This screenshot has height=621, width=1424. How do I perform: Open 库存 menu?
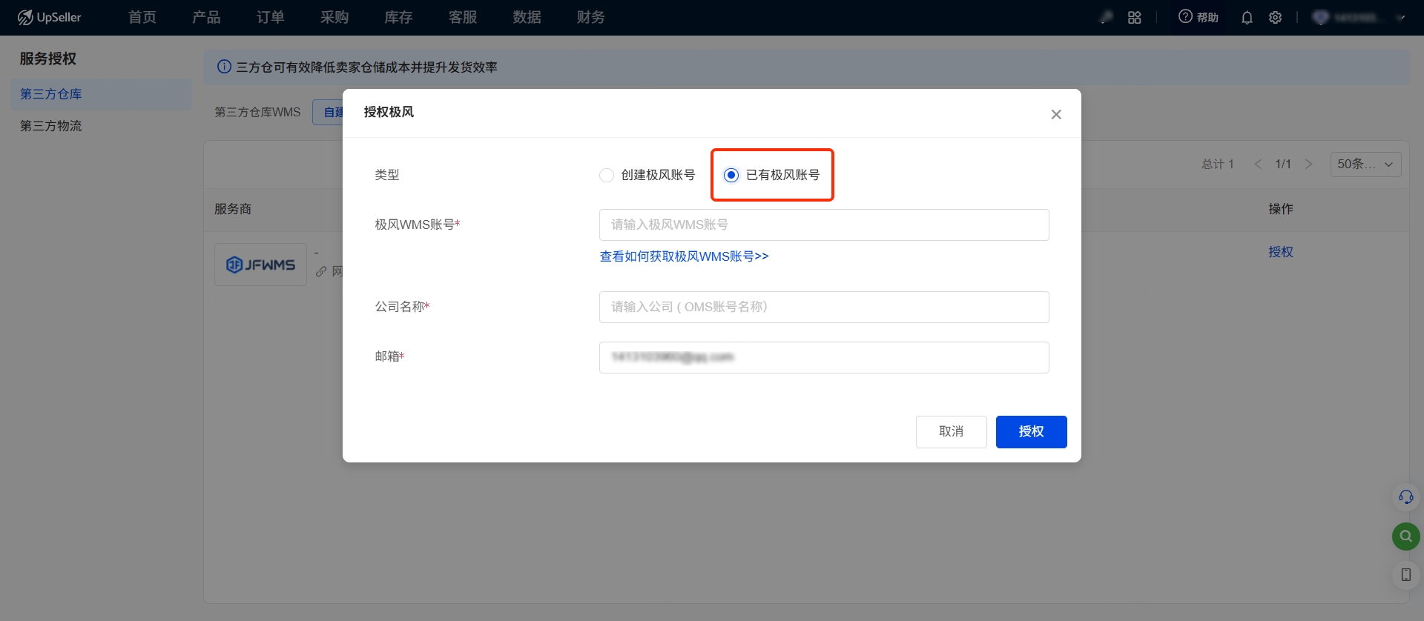coord(398,17)
